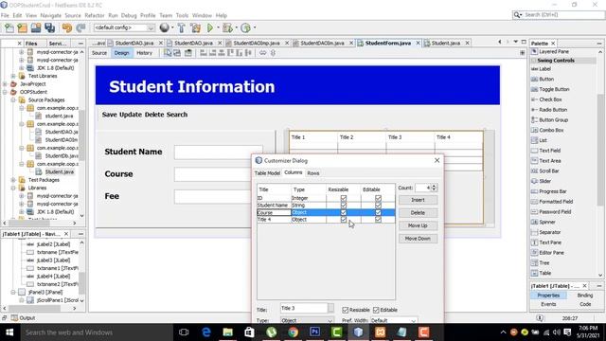
Task: Click the Debug Project icon
Action: 227,27
